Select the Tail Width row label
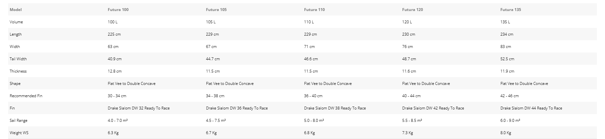Screen dimensions: 605x139 coord(18,59)
